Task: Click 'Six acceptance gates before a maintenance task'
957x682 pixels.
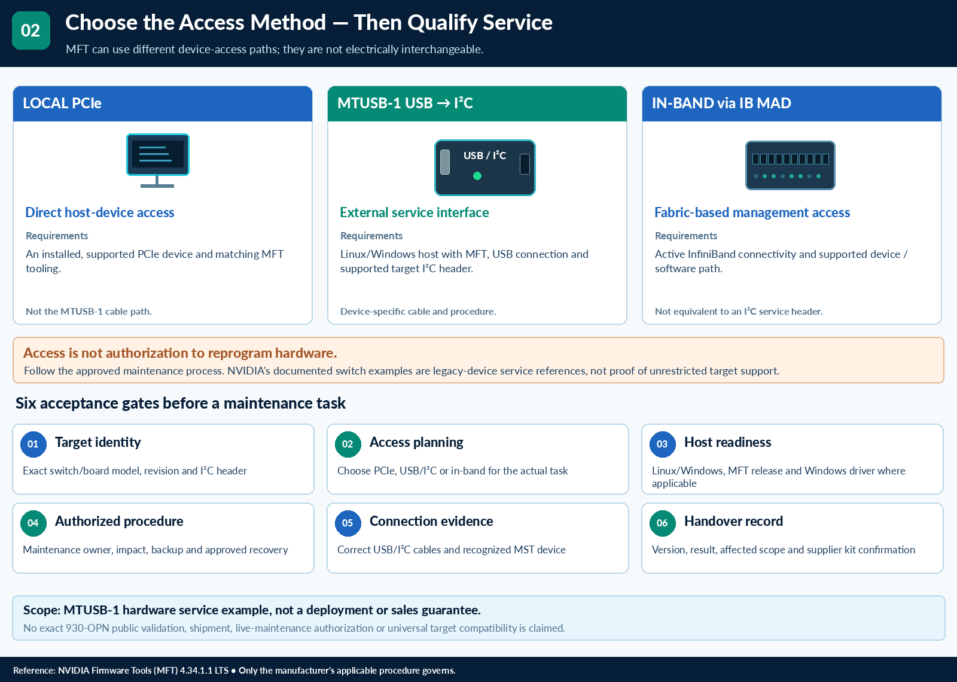Action: click(181, 403)
